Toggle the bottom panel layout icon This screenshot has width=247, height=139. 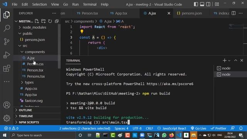coord(202,4)
